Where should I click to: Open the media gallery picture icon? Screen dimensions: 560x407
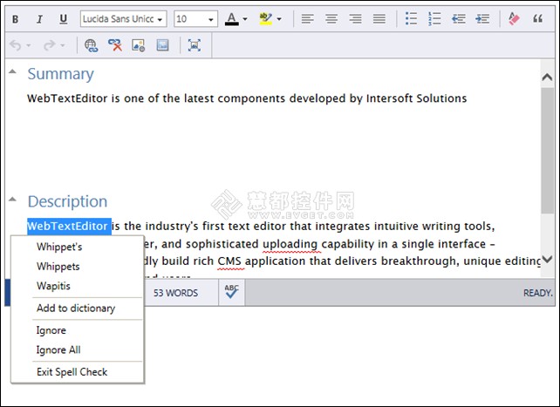pos(162,45)
